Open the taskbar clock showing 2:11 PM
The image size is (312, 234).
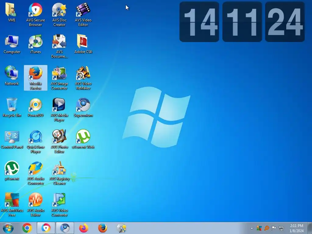point(296,228)
